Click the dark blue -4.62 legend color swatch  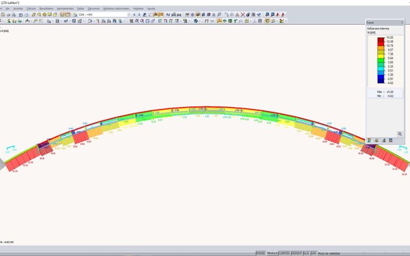381,81
